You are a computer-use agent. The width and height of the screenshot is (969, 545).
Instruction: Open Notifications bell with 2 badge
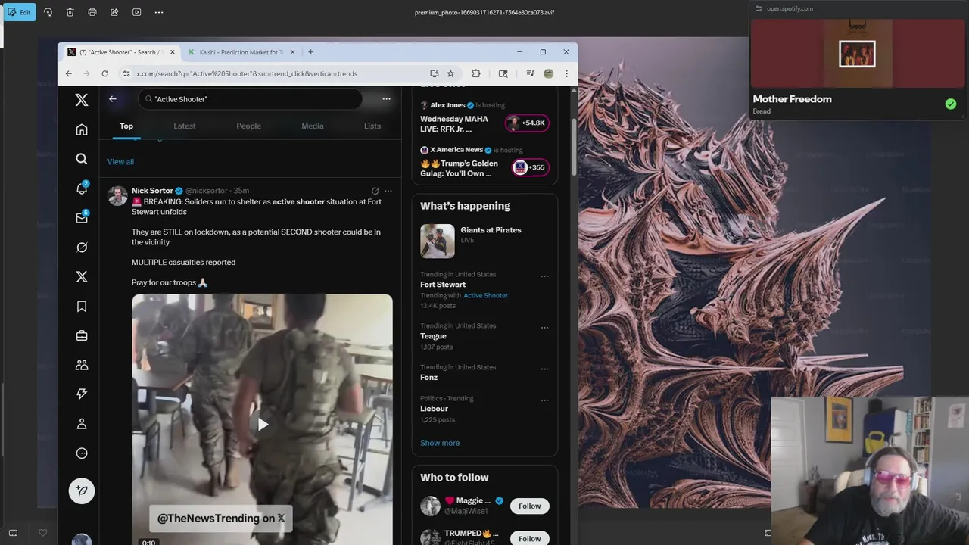[x=82, y=188]
